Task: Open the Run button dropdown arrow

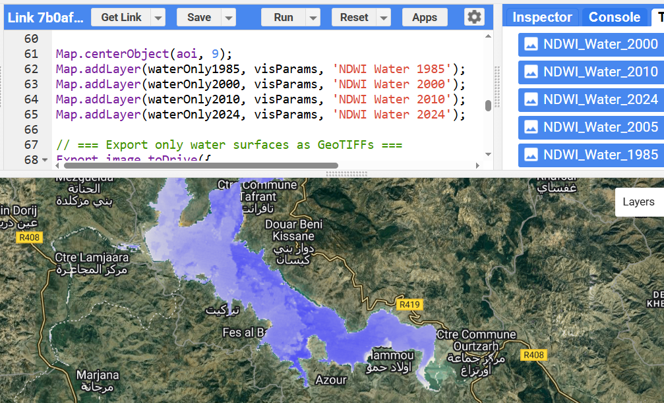Action: click(x=313, y=18)
